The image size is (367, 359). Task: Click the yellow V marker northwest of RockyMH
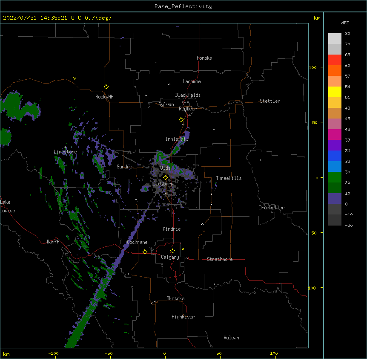(x=75, y=78)
